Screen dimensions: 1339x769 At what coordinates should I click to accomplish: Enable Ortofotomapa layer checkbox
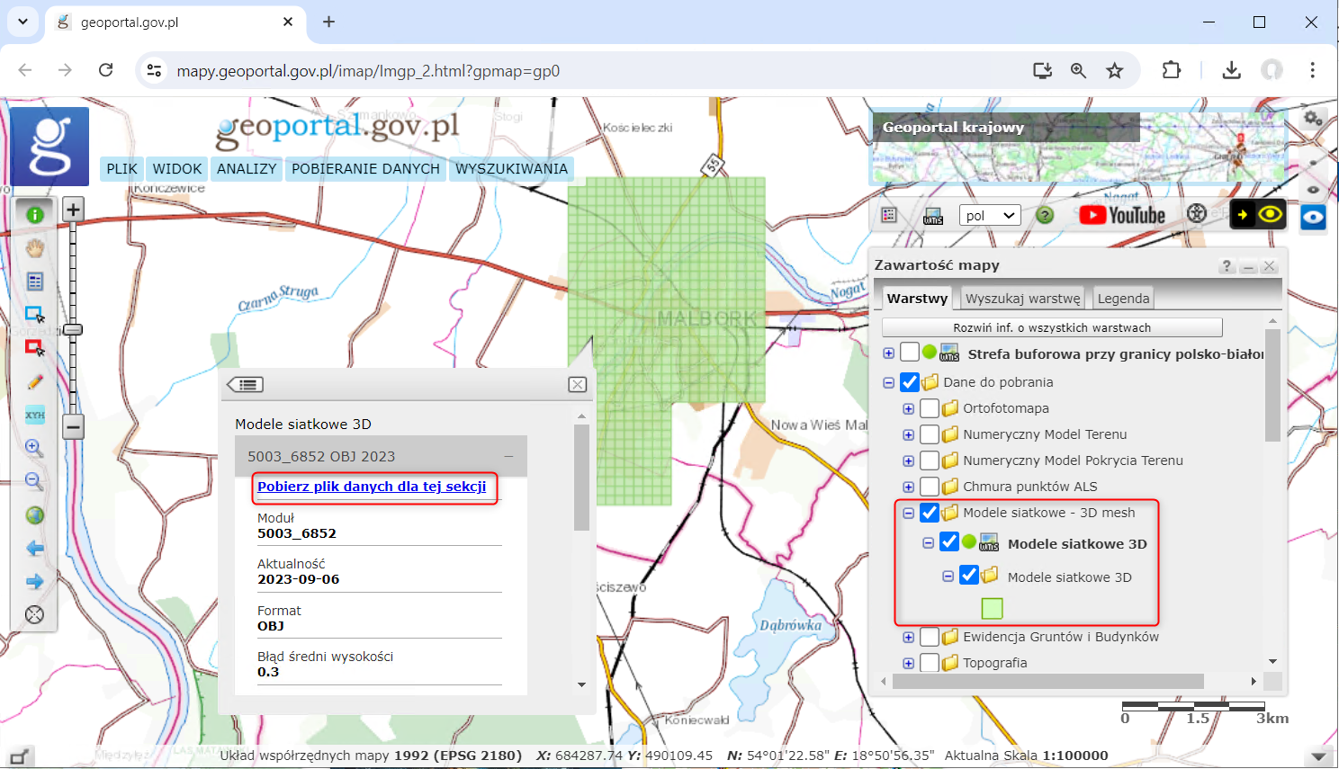tap(930, 408)
